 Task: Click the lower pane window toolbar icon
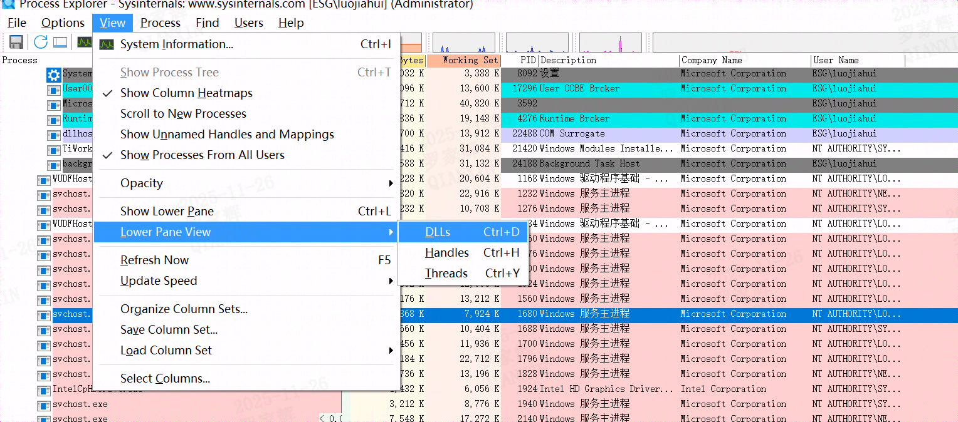tap(60, 43)
